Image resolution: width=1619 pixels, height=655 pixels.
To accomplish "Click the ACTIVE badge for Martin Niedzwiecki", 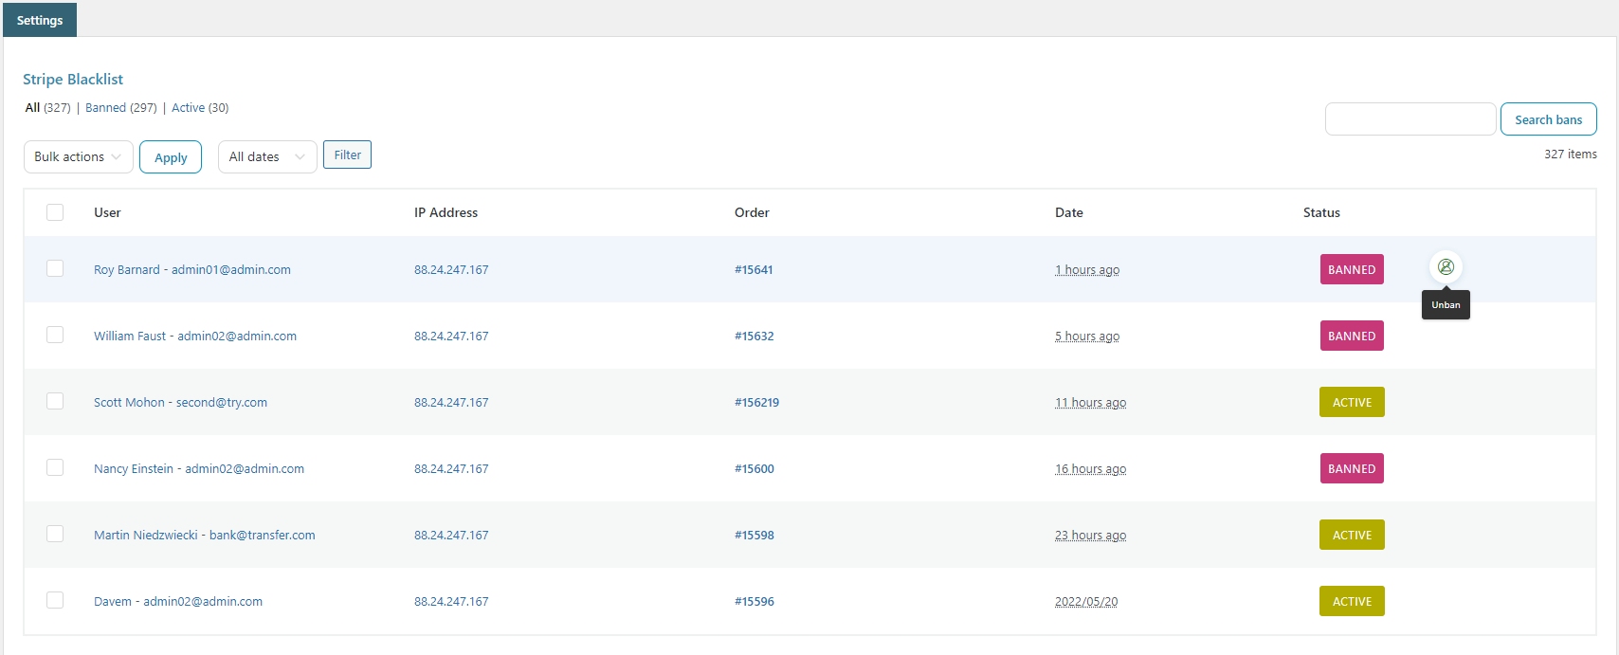I will (1351, 536).
